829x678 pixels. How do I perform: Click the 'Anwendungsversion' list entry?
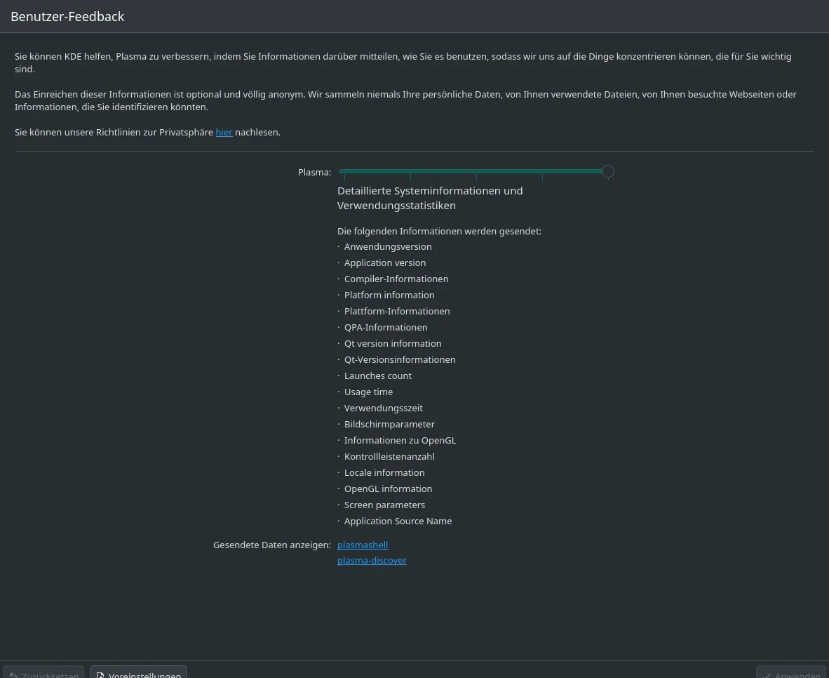click(x=388, y=246)
